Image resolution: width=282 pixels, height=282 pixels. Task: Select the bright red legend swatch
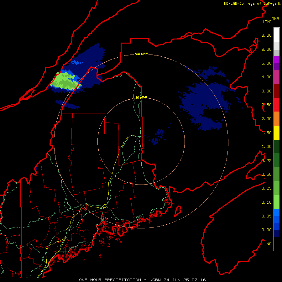tap(277, 105)
